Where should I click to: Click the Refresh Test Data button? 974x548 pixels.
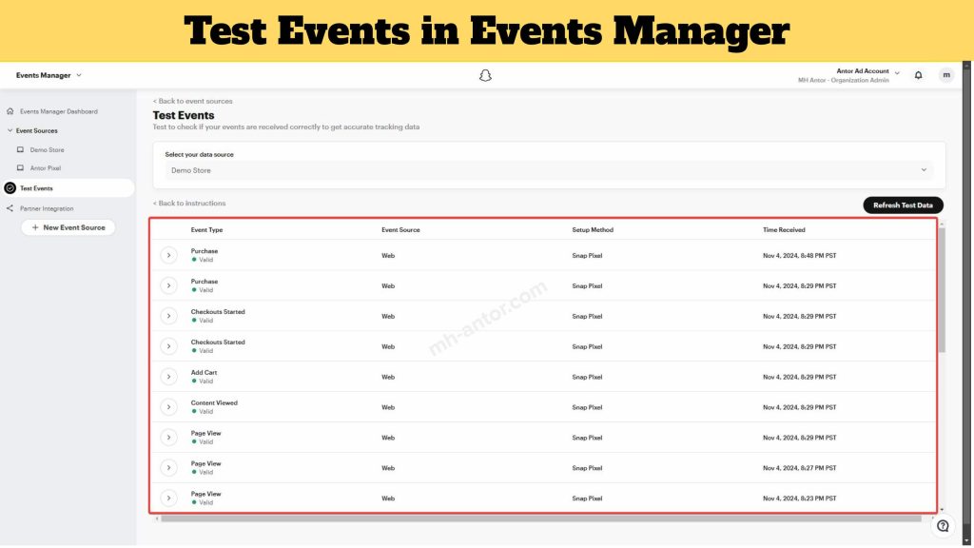coord(903,205)
